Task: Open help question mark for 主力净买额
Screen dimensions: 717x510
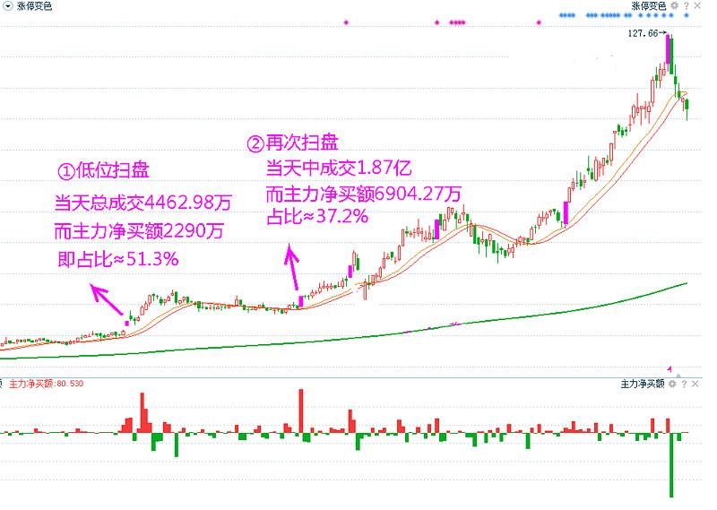Action: [x=684, y=384]
